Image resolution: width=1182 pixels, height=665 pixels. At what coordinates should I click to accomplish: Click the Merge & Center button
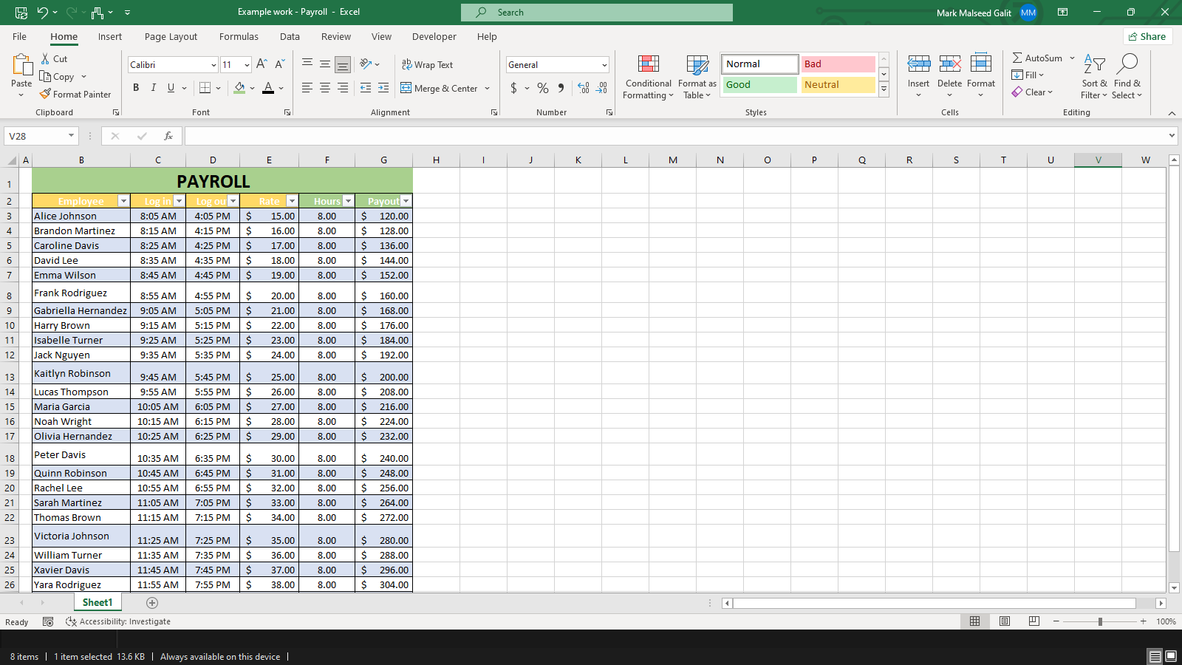click(440, 89)
